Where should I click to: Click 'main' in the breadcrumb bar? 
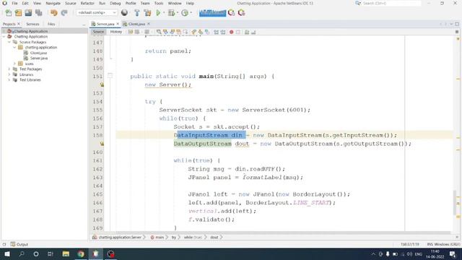[x=160, y=238]
